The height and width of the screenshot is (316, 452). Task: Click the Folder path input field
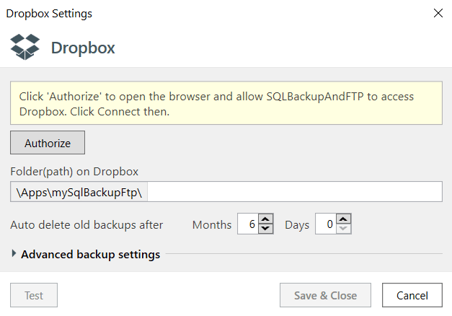point(295,192)
